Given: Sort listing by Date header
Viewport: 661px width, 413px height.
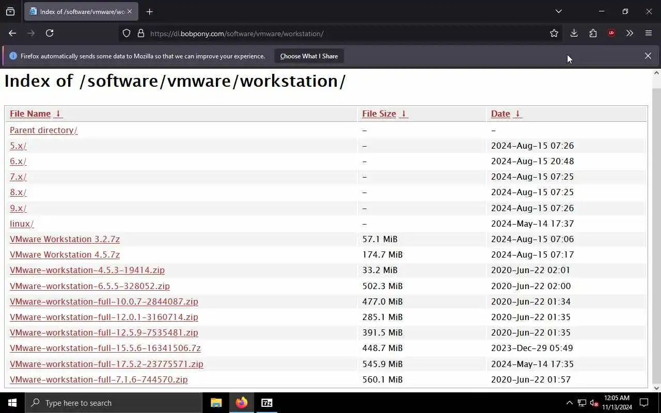Looking at the screenshot, I should [500, 114].
